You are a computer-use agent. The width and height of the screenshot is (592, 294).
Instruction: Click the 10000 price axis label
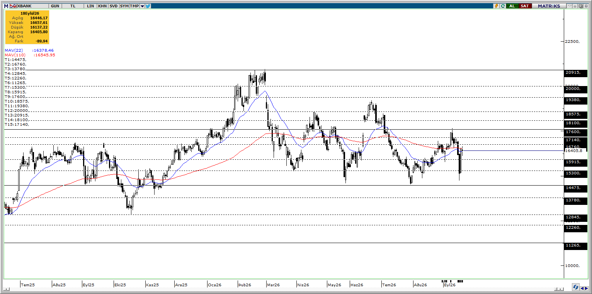[573, 266]
